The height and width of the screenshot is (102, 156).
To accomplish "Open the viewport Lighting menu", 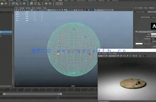I will coord(28,8).
